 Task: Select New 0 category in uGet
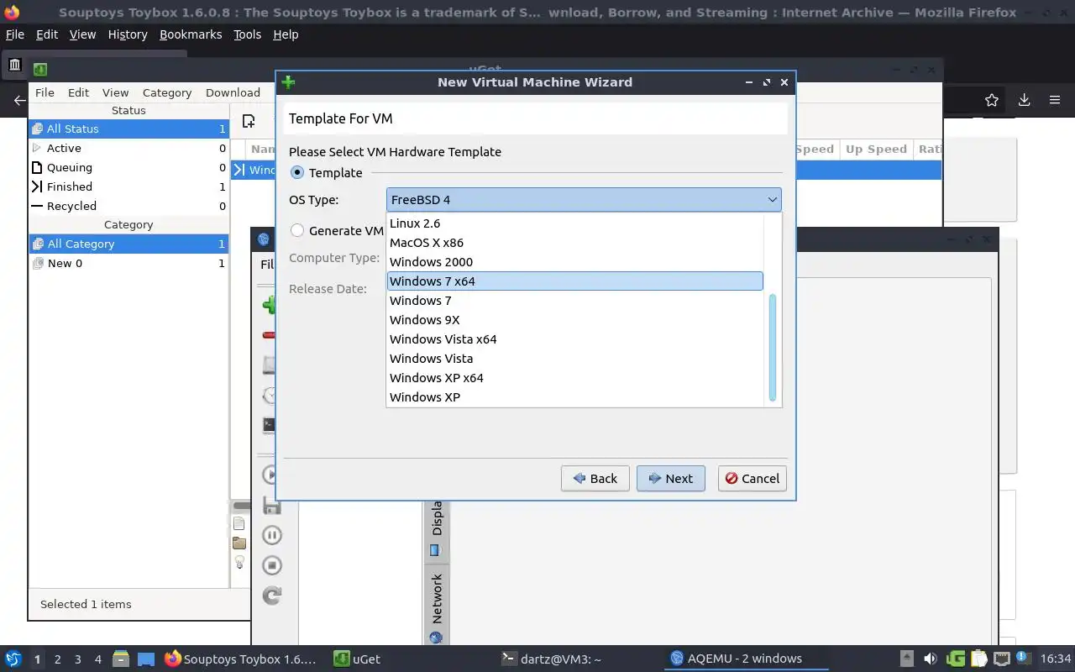128,263
